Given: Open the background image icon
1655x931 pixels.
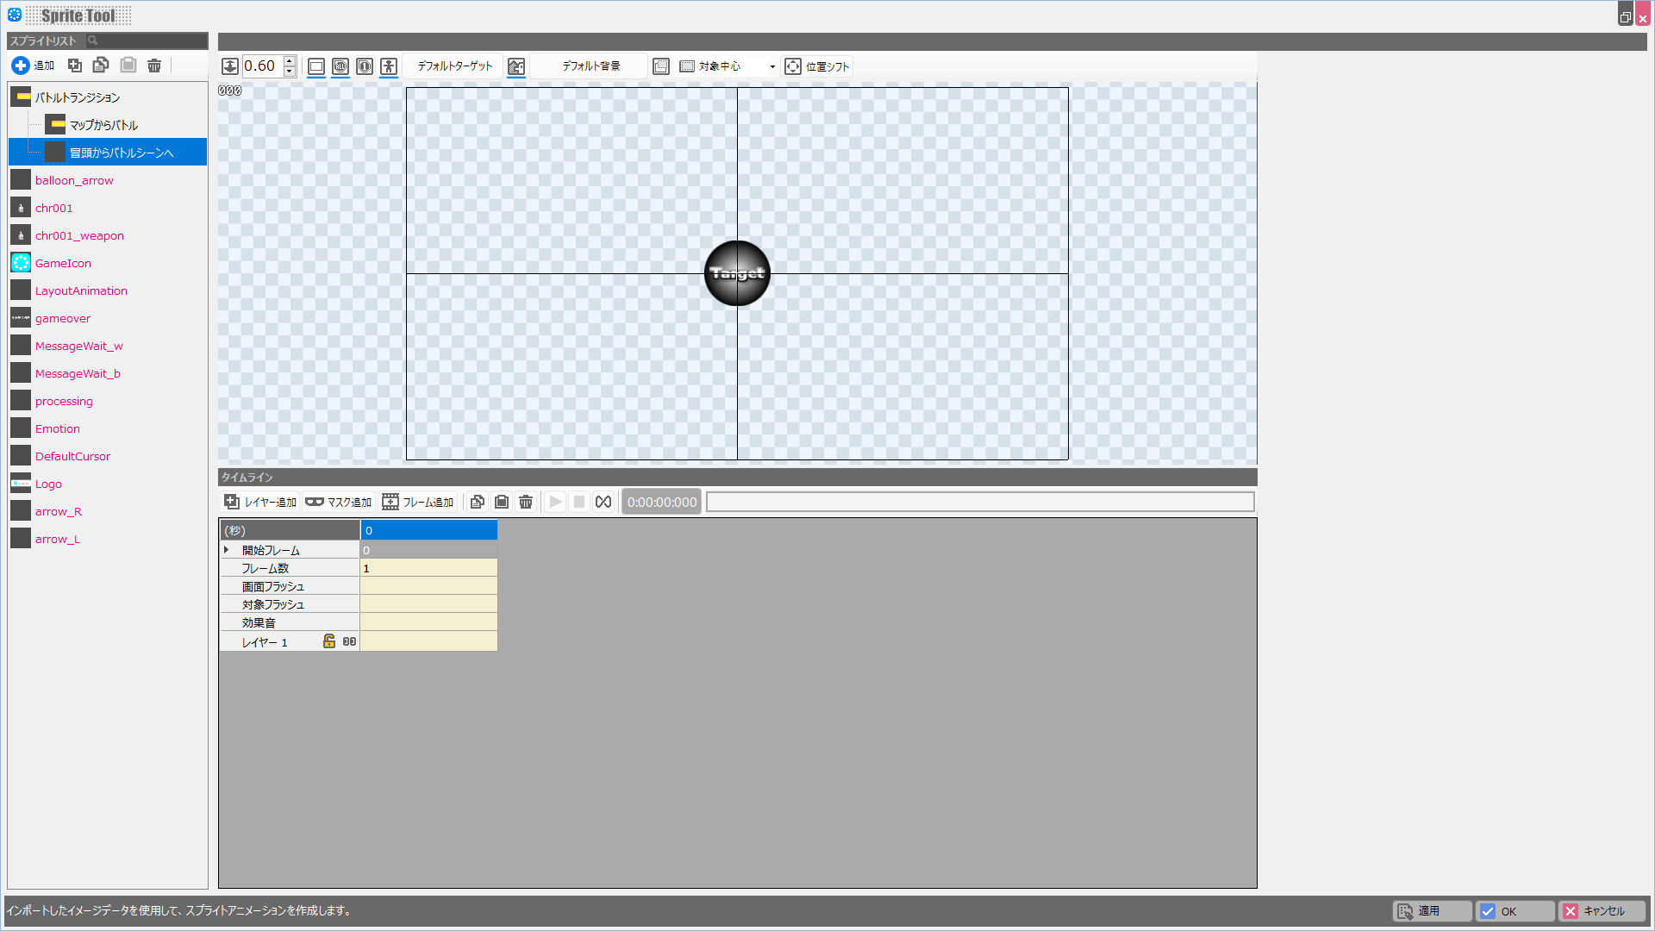Looking at the screenshot, I should (516, 66).
